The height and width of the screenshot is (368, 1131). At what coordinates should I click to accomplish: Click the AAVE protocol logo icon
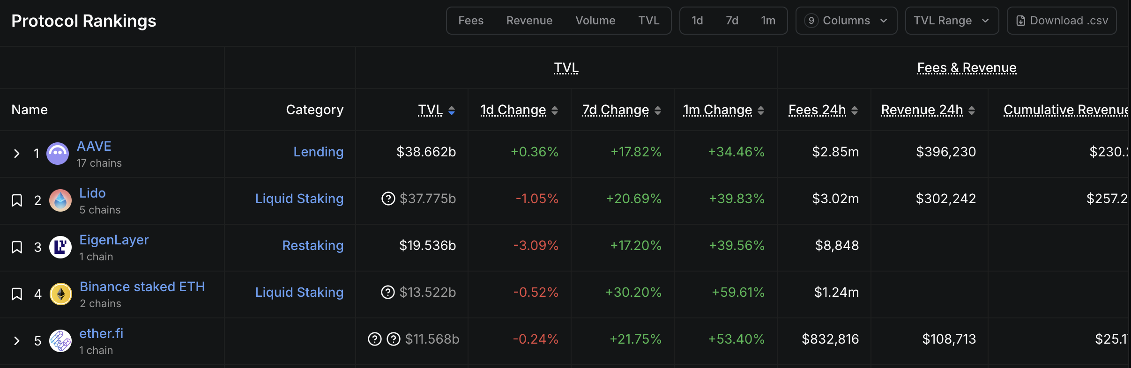click(x=58, y=154)
